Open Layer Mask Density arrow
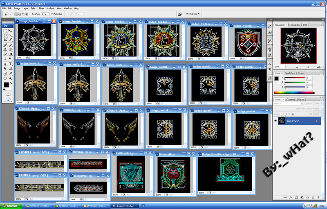The width and height of the screenshot is (327, 209). [x=321, y=109]
